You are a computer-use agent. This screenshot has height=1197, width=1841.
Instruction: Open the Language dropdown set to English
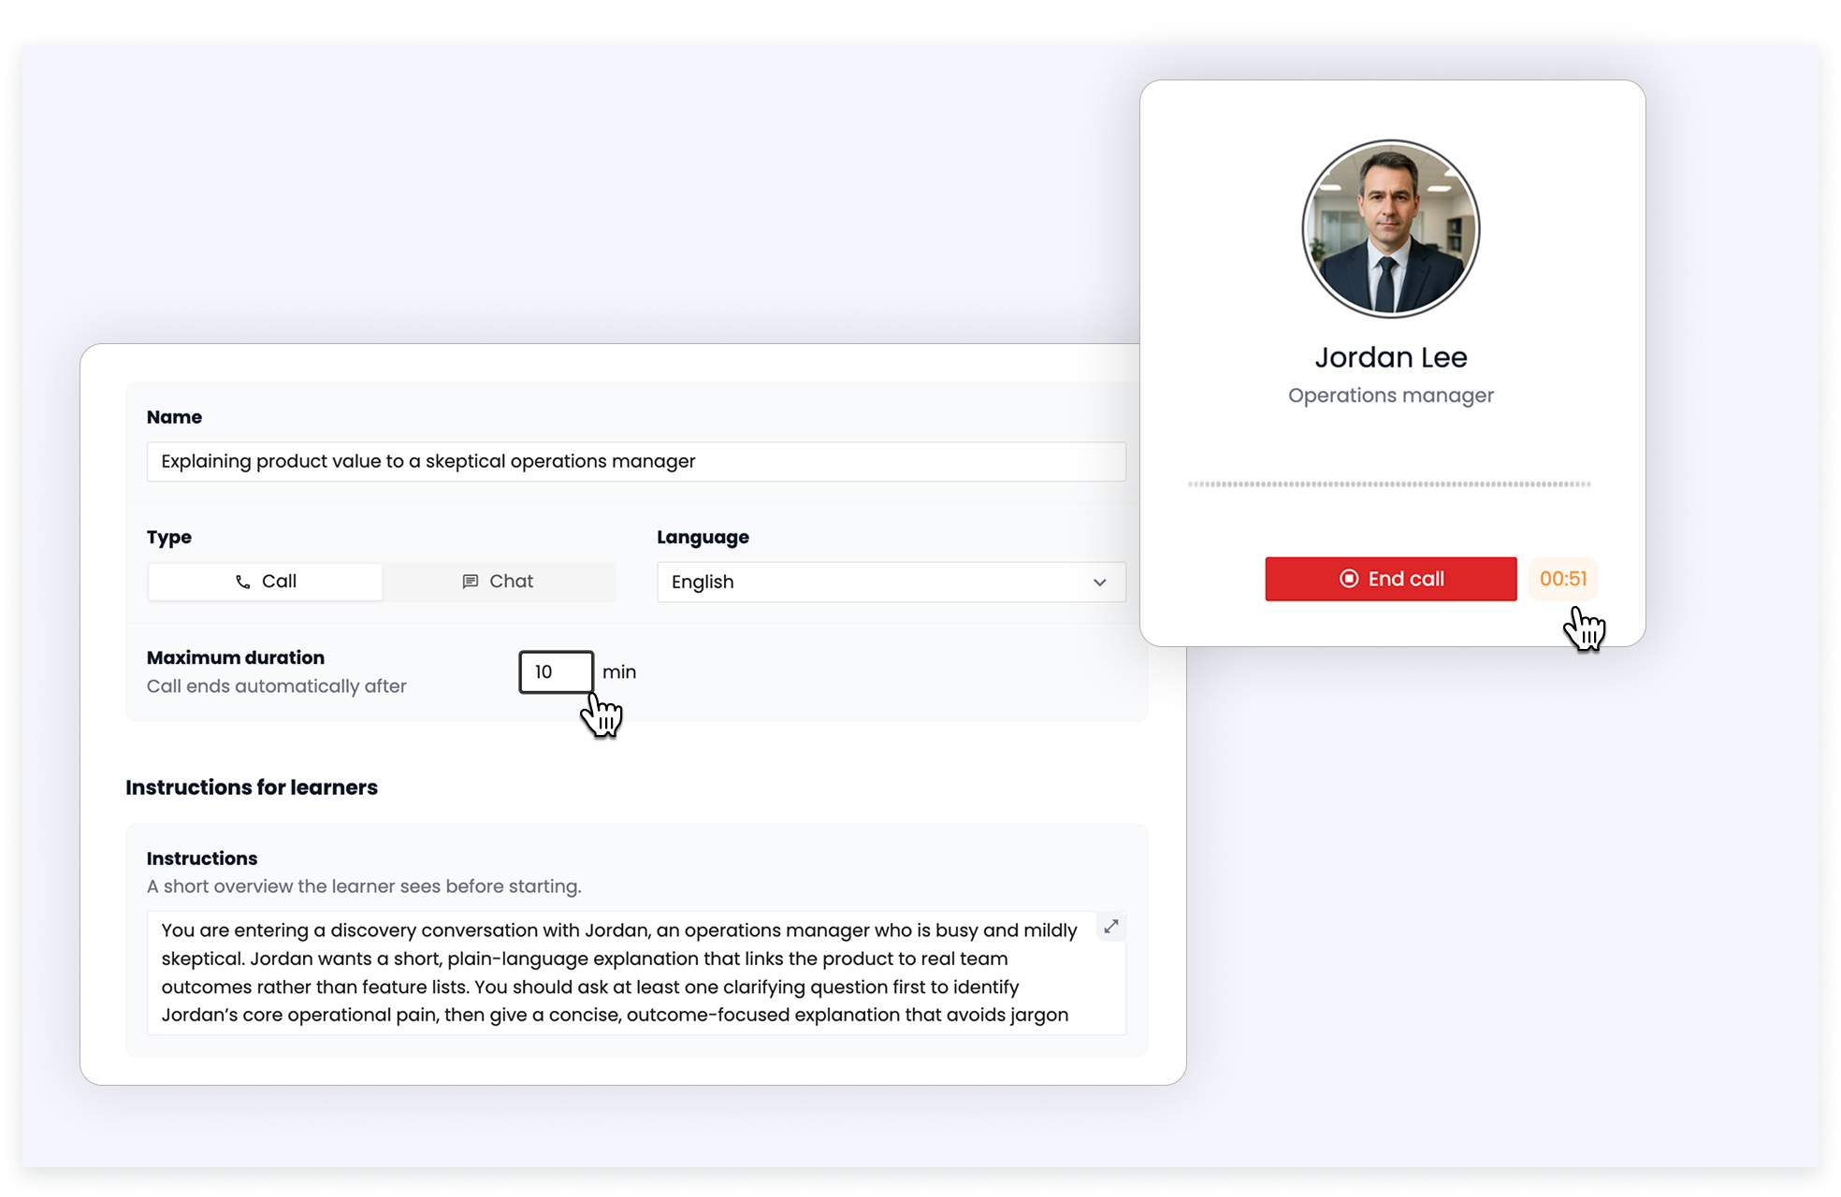(x=891, y=582)
